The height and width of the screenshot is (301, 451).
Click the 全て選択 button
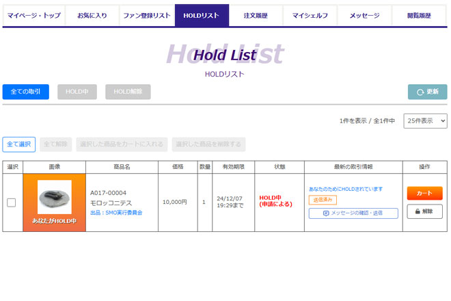point(19,144)
